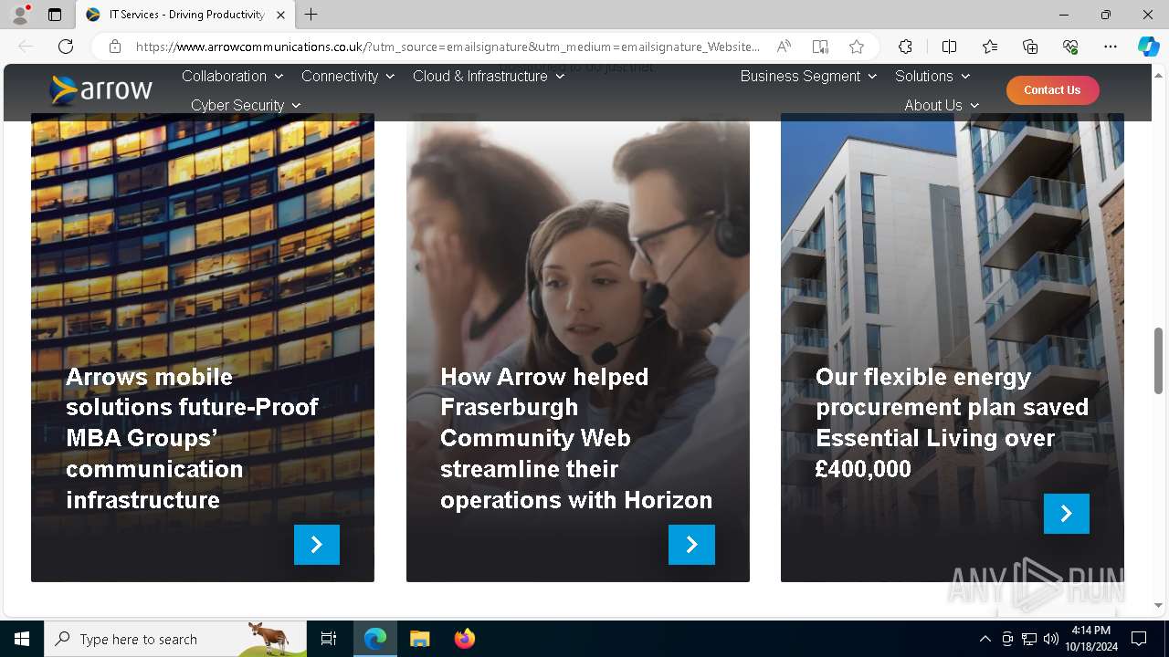
Task: Toggle the Split screen icon
Action: point(949,47)
